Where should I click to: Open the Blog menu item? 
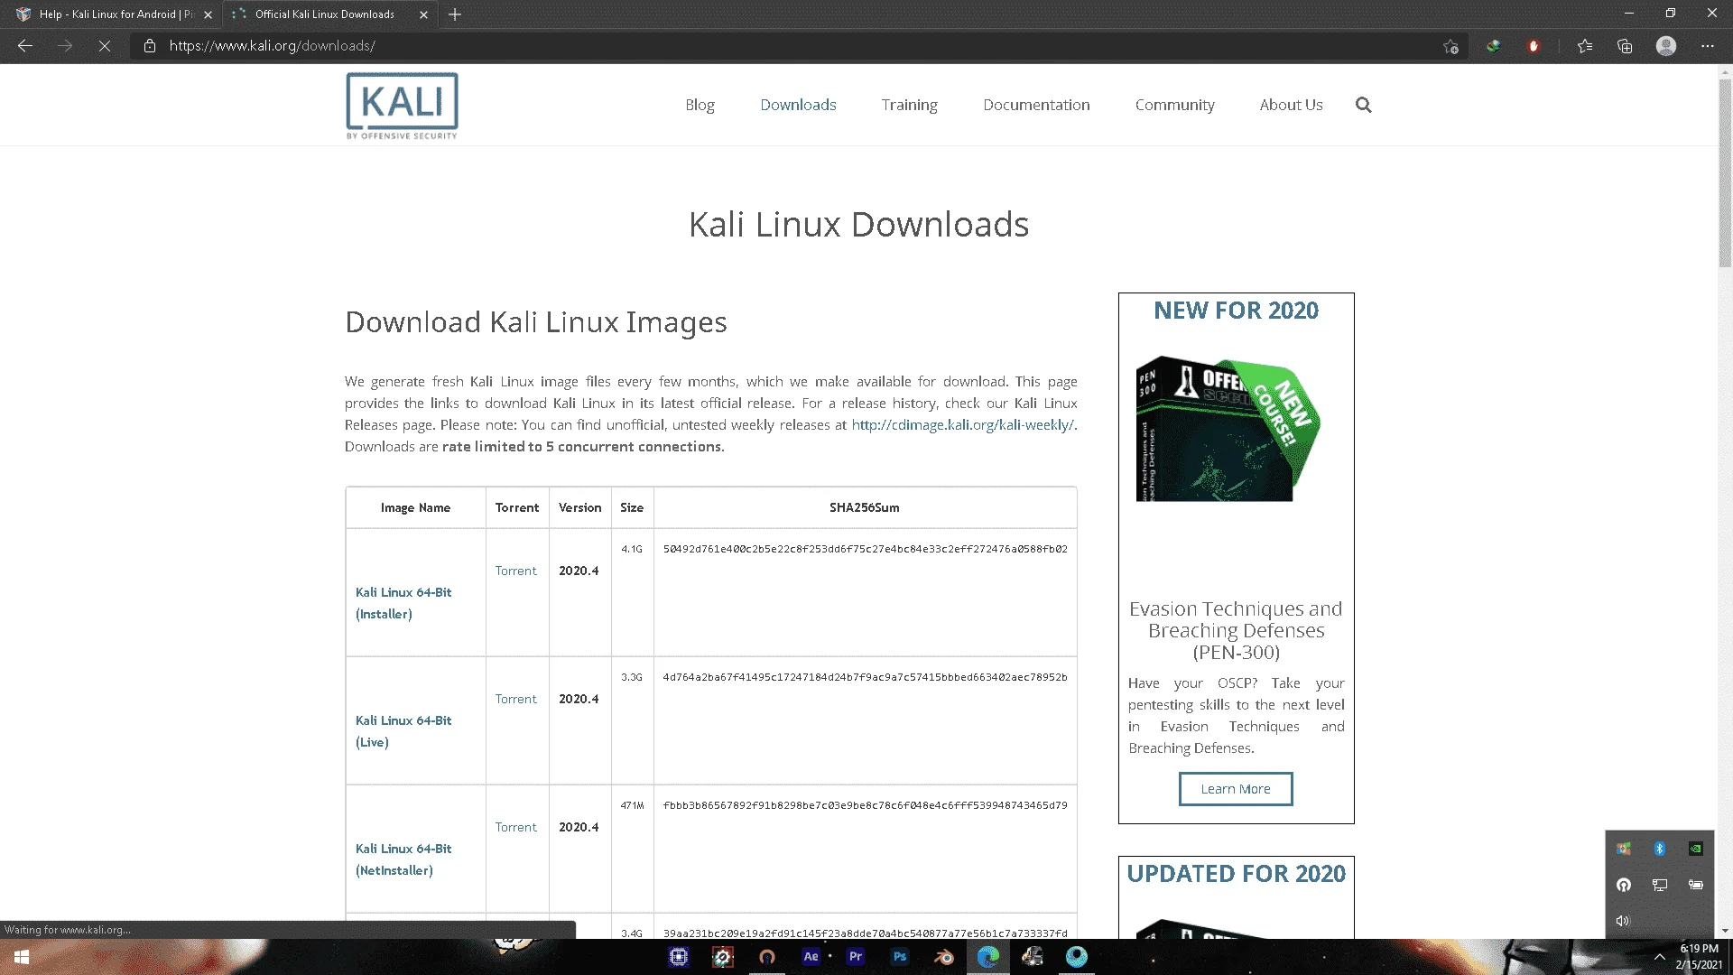coord(700,105)
